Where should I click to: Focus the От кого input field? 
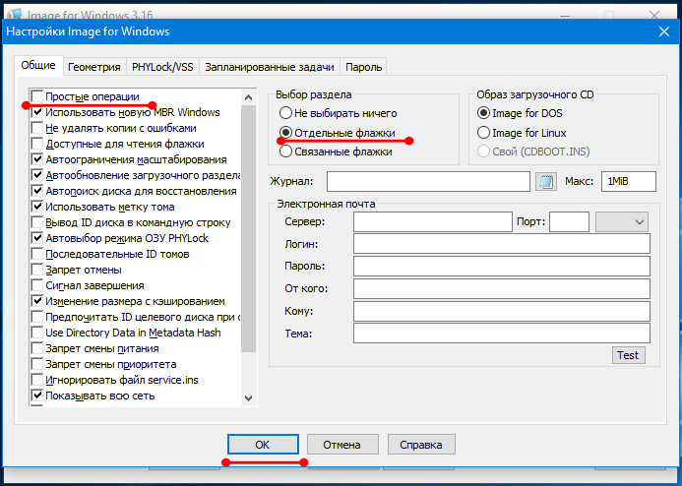pyautogui.click(x=502, y=288)
